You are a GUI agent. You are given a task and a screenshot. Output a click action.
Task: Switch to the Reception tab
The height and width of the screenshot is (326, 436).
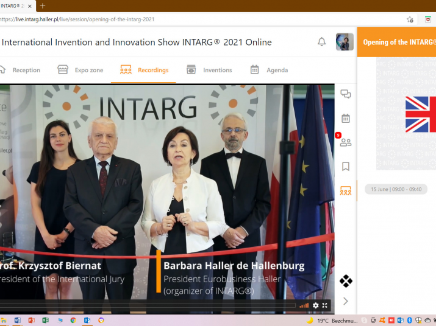pos(20,70)
